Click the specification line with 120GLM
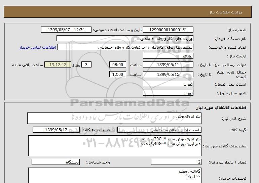Screen dimensions: 259x183 (170, 139)
